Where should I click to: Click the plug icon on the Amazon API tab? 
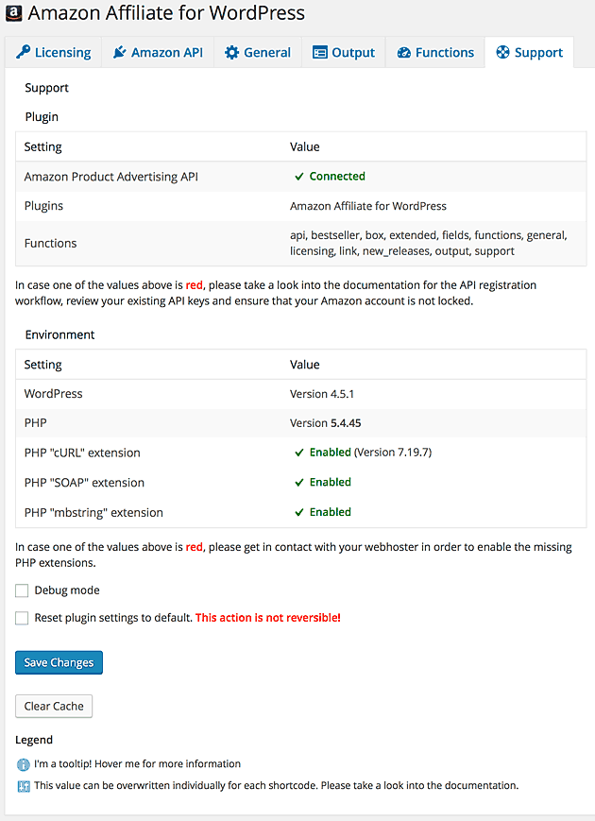120,52
